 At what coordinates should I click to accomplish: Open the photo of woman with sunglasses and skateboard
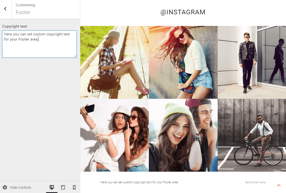coord(183,62)
